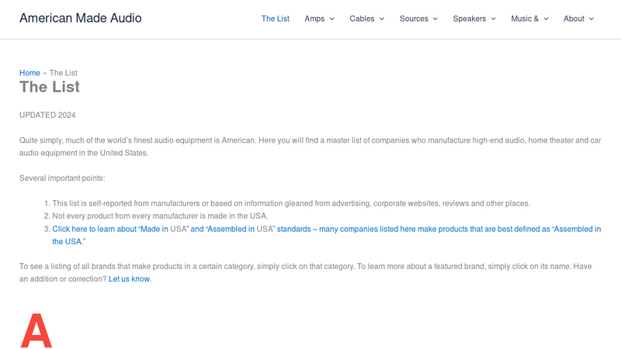Open the About menu label
The image size is (621, 349).
coord(574,19)
